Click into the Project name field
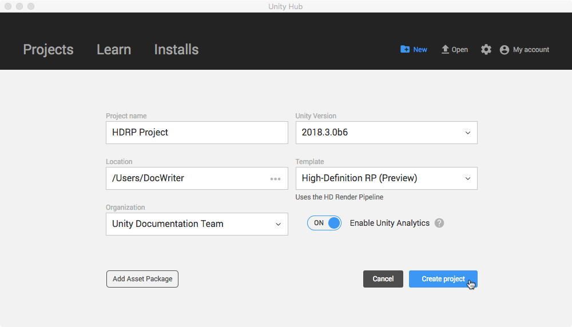The image size is (572, 327). pos(197,133)
